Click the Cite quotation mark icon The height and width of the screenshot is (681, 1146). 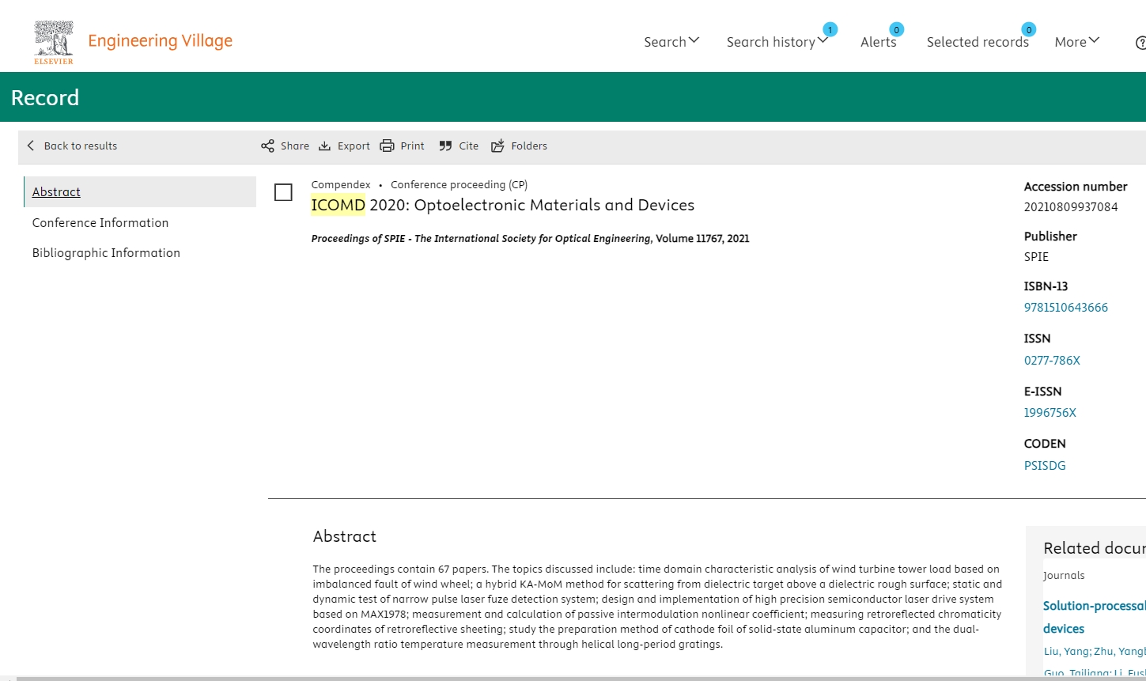pos(445,146)
